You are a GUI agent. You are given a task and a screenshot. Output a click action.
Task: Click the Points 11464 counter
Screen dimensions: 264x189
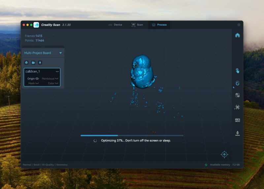[34, 40]
